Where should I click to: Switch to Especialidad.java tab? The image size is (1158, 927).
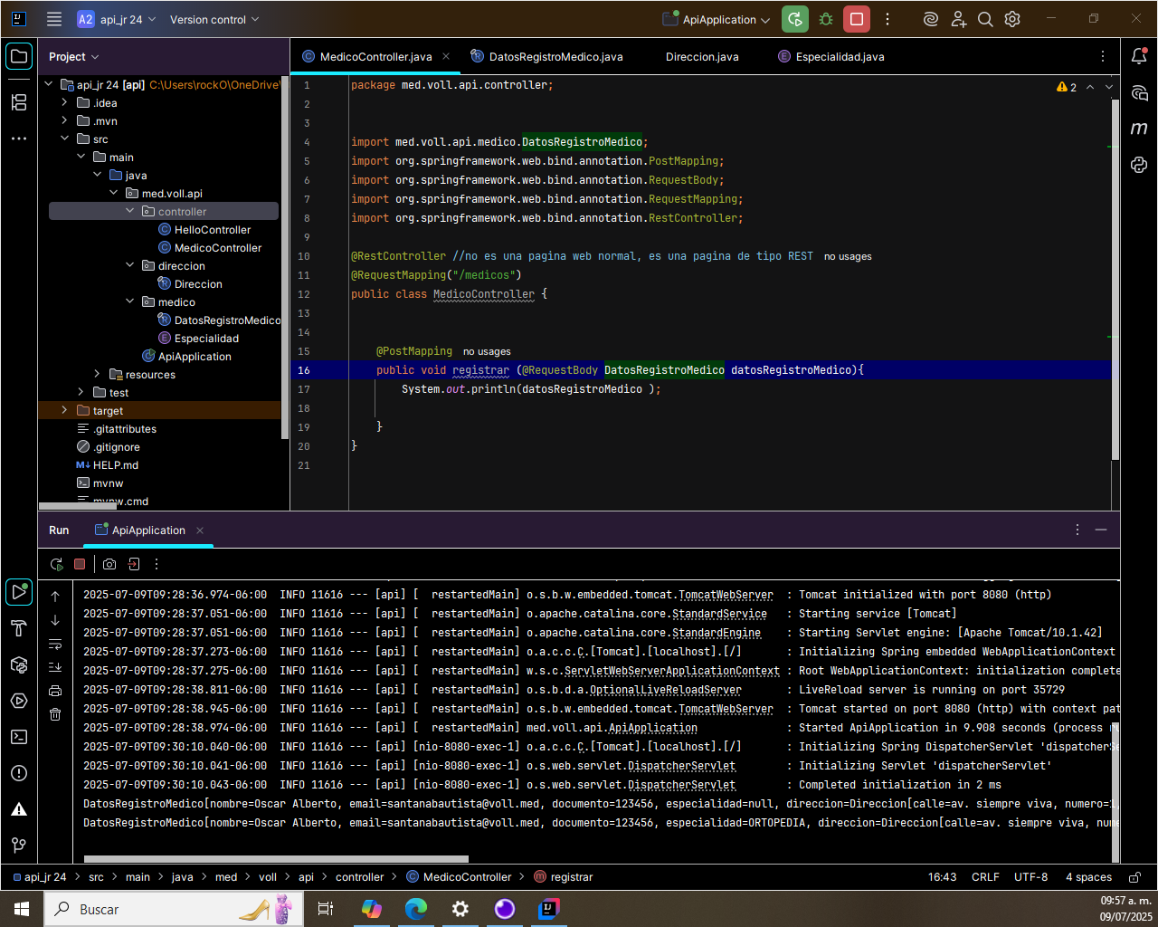[x=831, y=56]
